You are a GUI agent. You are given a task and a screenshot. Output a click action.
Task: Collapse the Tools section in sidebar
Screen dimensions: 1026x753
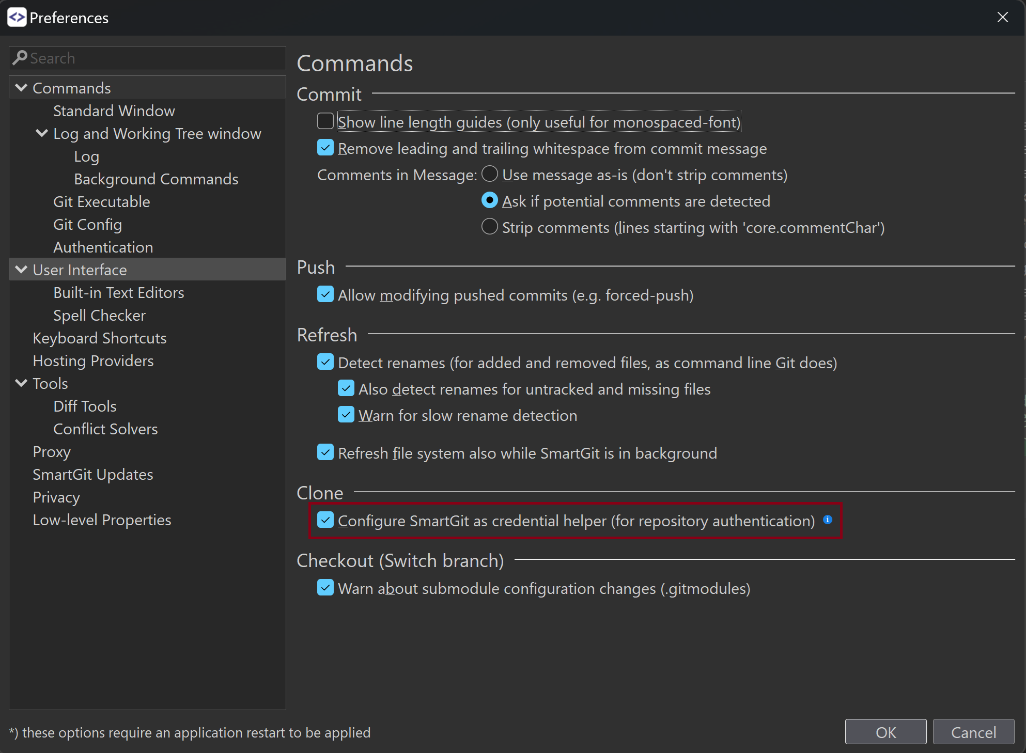pyautogui.click(x=21, y=383)
